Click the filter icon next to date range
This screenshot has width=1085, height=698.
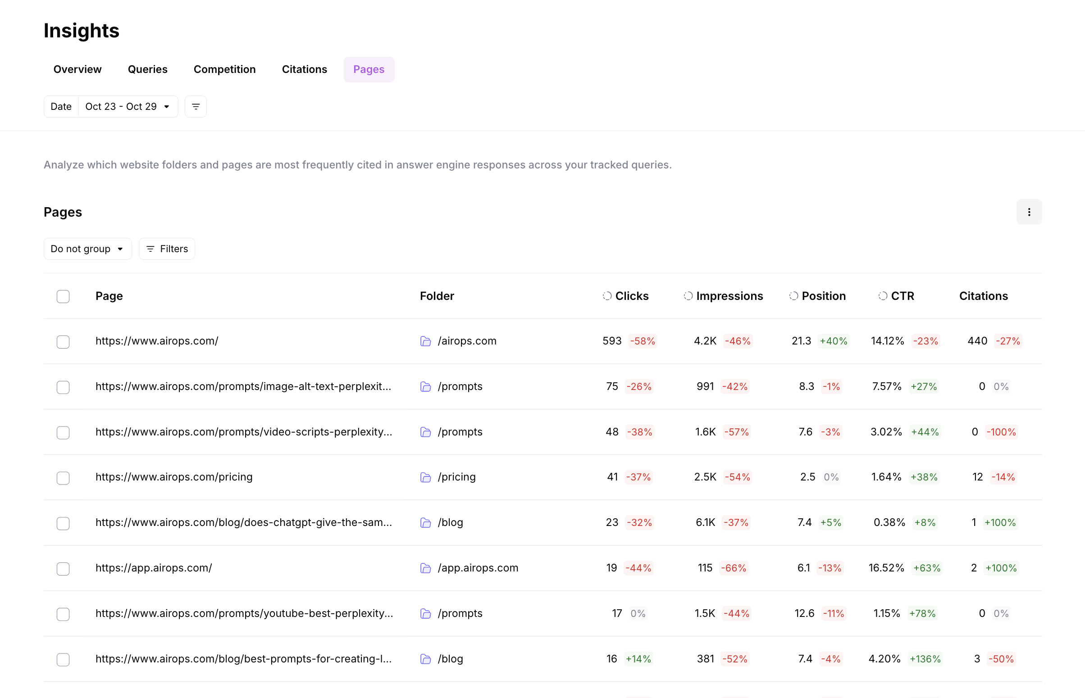pyautogui.click(x=196, y=107)
